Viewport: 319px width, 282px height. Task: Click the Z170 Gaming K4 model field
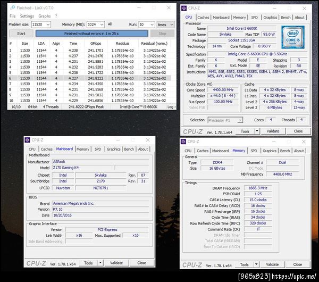pos(83,168)
